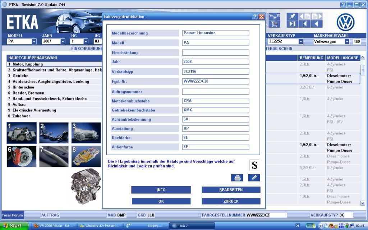
Task: Click the Volkswagen logo
Action: point(345,22)
